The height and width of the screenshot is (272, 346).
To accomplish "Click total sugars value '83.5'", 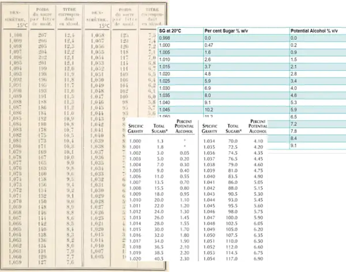I will (x=233, y=177).
